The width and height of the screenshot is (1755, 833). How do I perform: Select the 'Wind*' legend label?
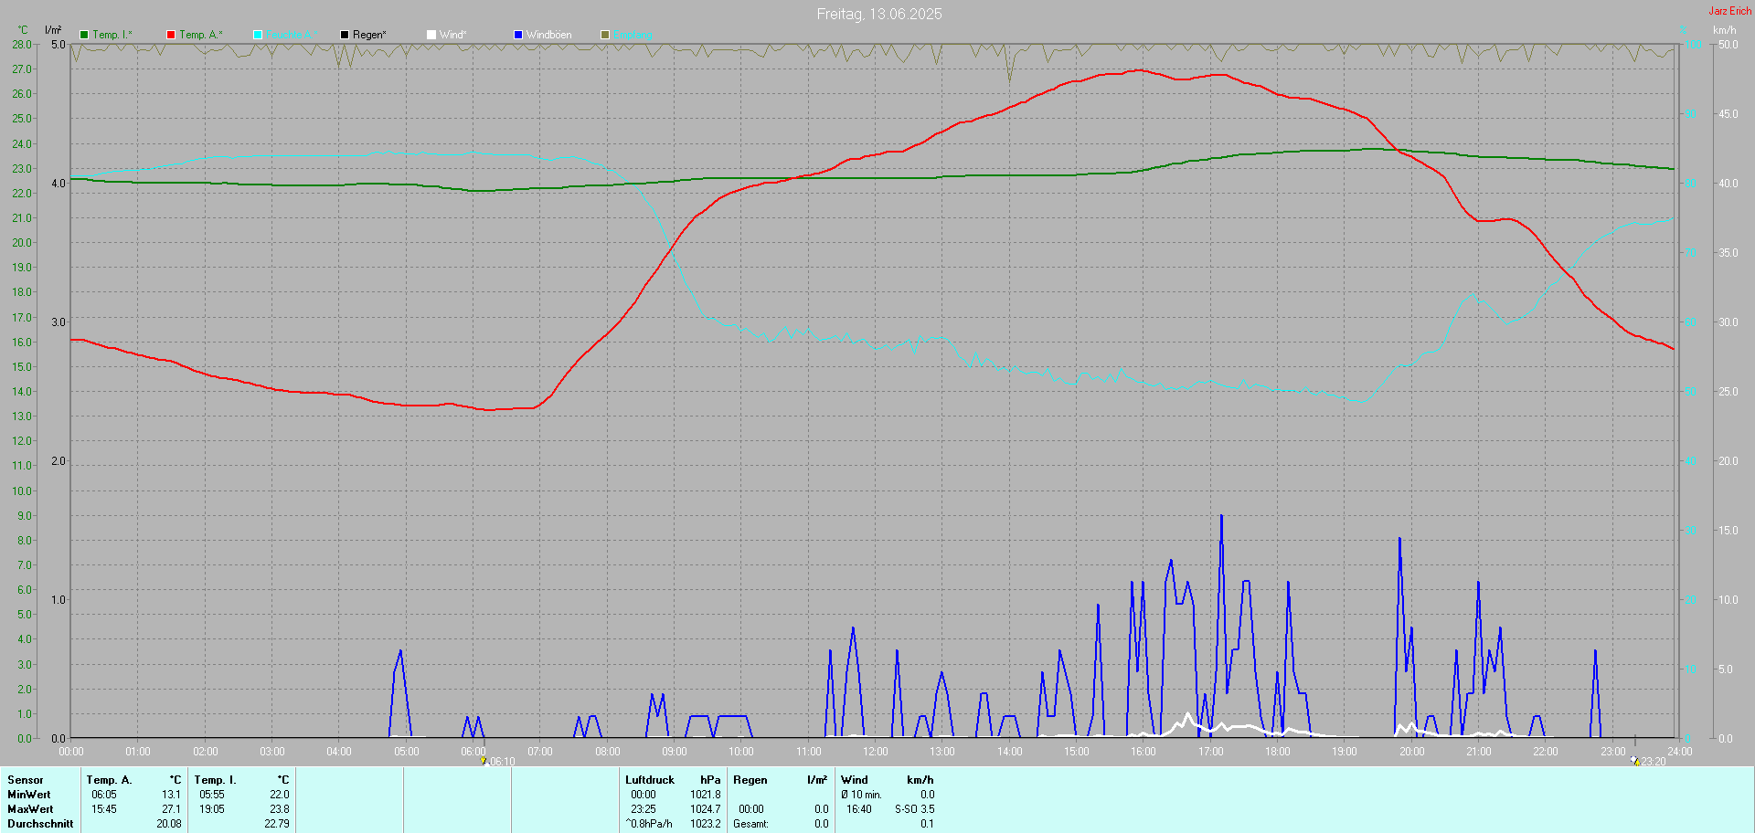click(453, 35)
